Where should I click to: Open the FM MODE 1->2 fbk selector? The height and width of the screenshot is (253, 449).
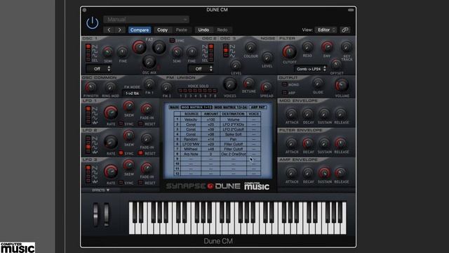click(132, 93)
